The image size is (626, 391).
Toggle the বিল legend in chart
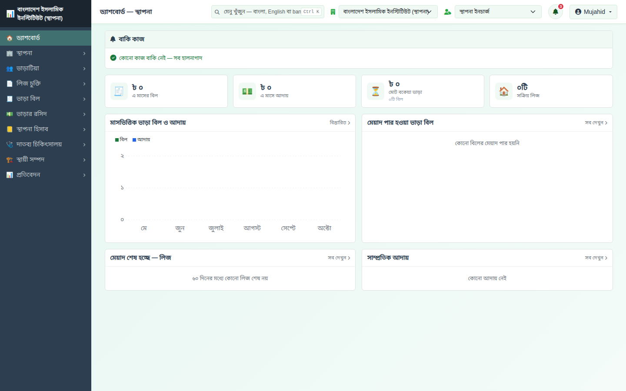click(x=121, y=139)
